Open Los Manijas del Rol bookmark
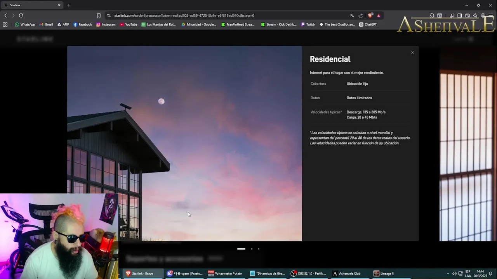The width and height of the screenshot is (497, 279). click(158, 24)
